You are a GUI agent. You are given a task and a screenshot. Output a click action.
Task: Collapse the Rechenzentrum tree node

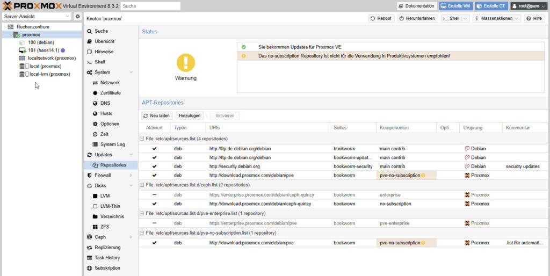(x=5, y=26)
